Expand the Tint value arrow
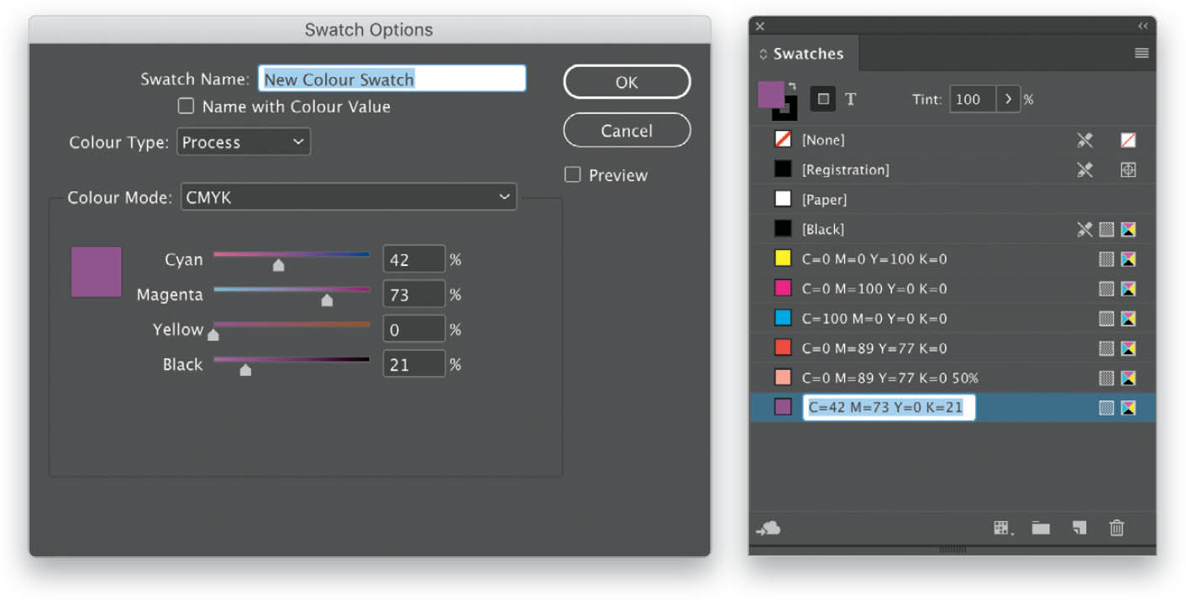 coord(1008,99)
